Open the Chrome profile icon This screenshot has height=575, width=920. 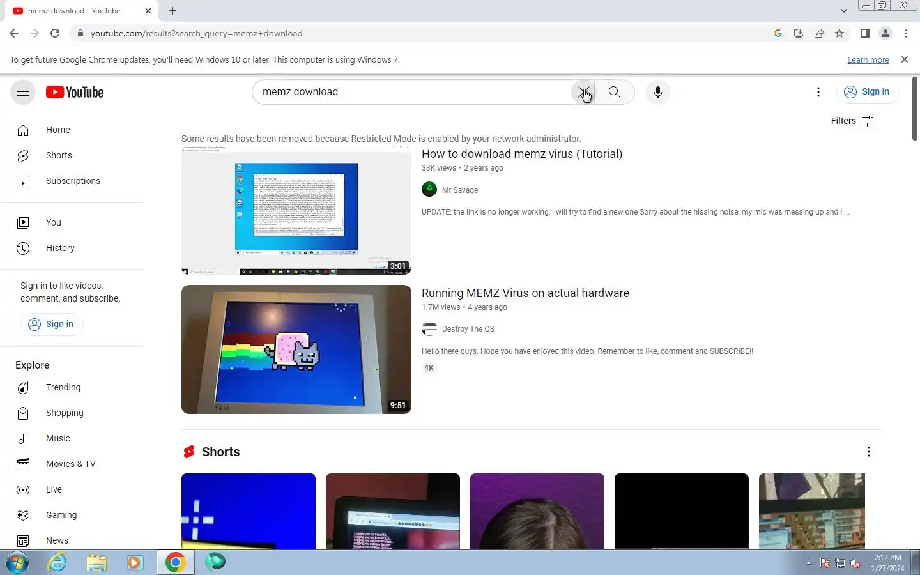coord(885,33)
